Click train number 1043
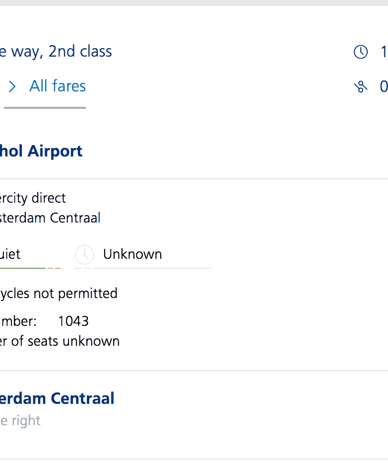This screenshot has width=388, height=466. tap(73, 321)
